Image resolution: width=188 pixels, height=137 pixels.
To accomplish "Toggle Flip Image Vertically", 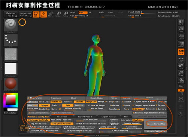I will [38, 120].
